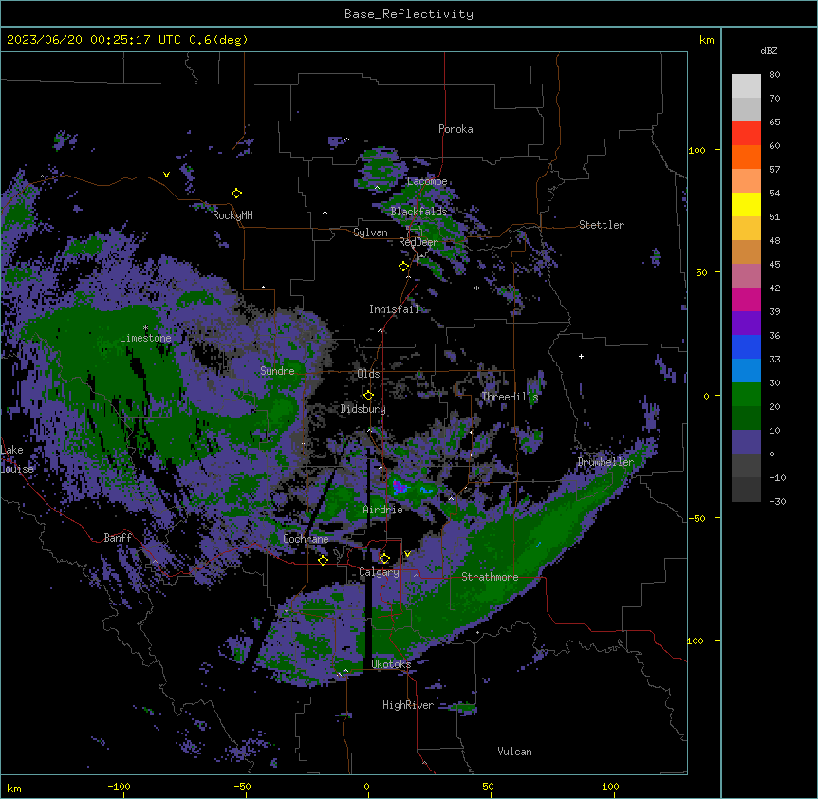Click the Olds town label
The width and height of the screenshot is (818, 799).
tap(368, 374)
